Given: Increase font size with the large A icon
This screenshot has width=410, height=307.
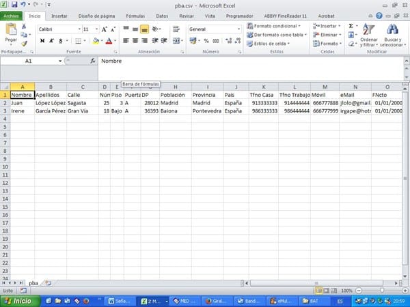Looking at the screenshot, I should click(x=104, y=29).
